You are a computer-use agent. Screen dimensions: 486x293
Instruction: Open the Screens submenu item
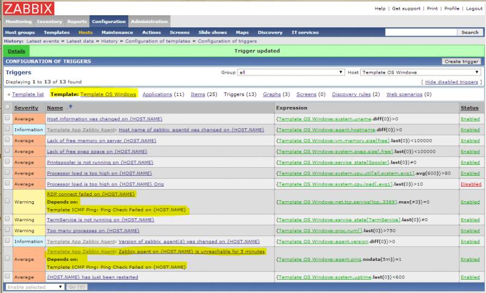(179, 32)
